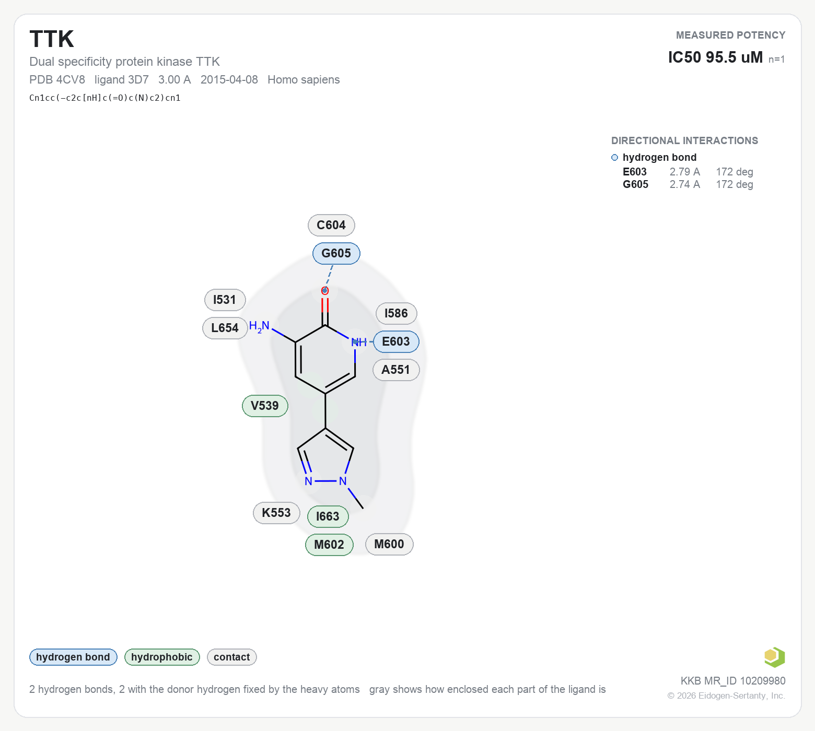Viewport: 815px width, 731px height.
Task: Select the M602 hydrophobic residue
Action: 329,545
